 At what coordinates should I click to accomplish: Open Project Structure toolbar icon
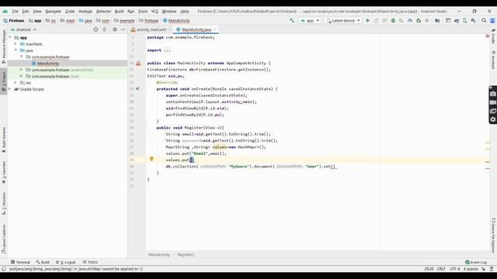437,21
